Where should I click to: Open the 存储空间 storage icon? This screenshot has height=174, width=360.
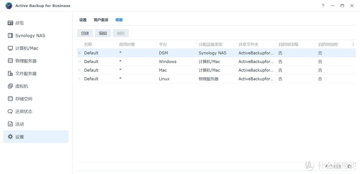coord(10,99)
